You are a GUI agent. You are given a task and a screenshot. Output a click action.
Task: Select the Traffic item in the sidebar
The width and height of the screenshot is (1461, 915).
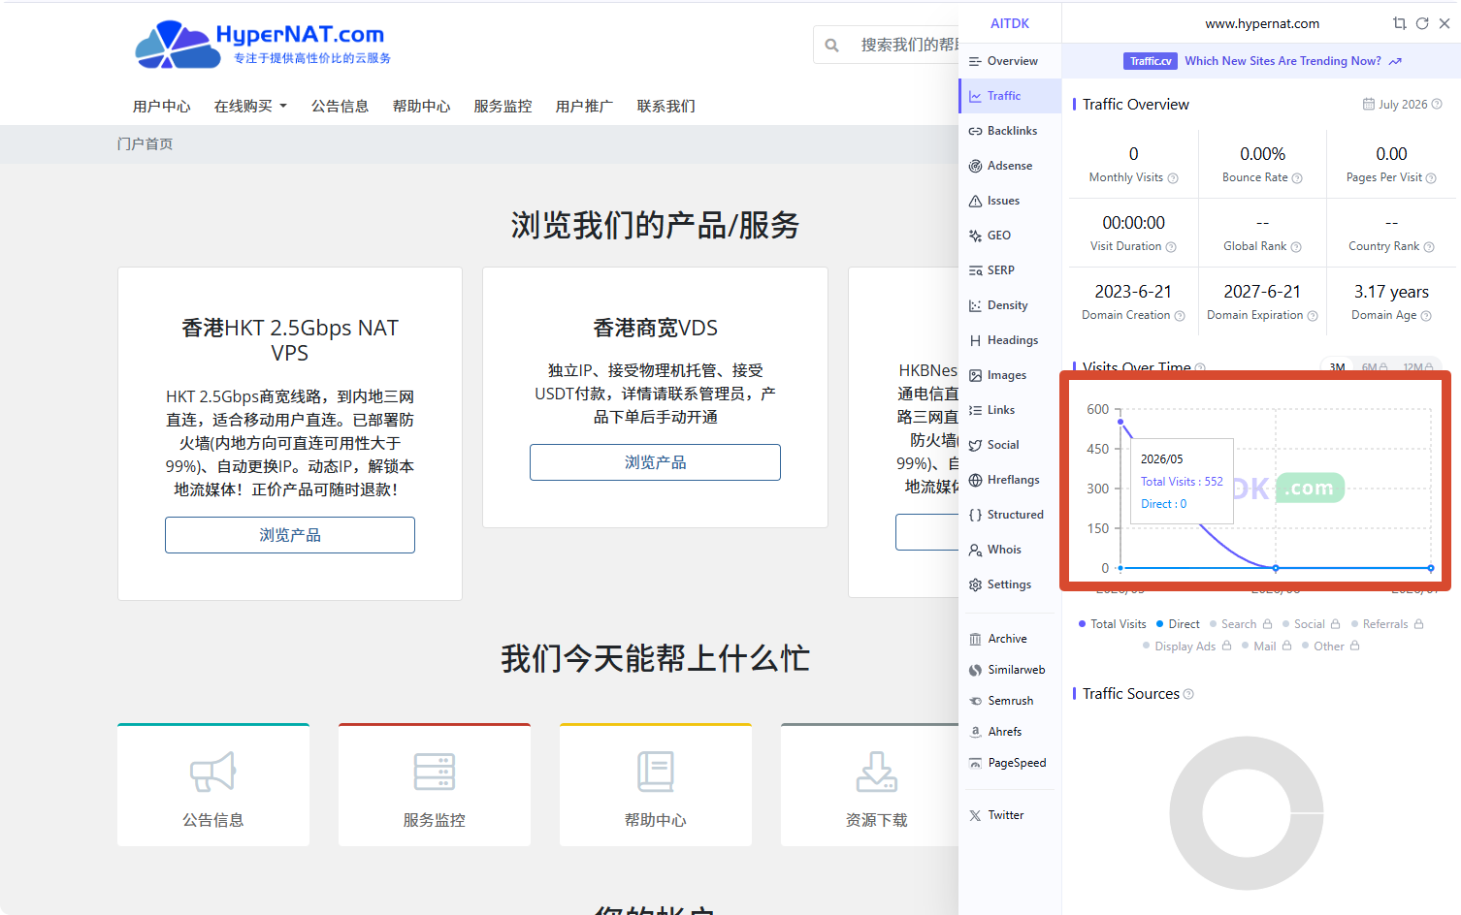1009,96
